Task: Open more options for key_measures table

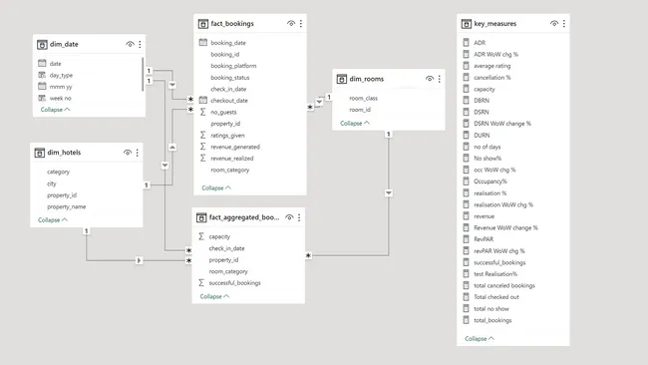Action: (564, 24)
